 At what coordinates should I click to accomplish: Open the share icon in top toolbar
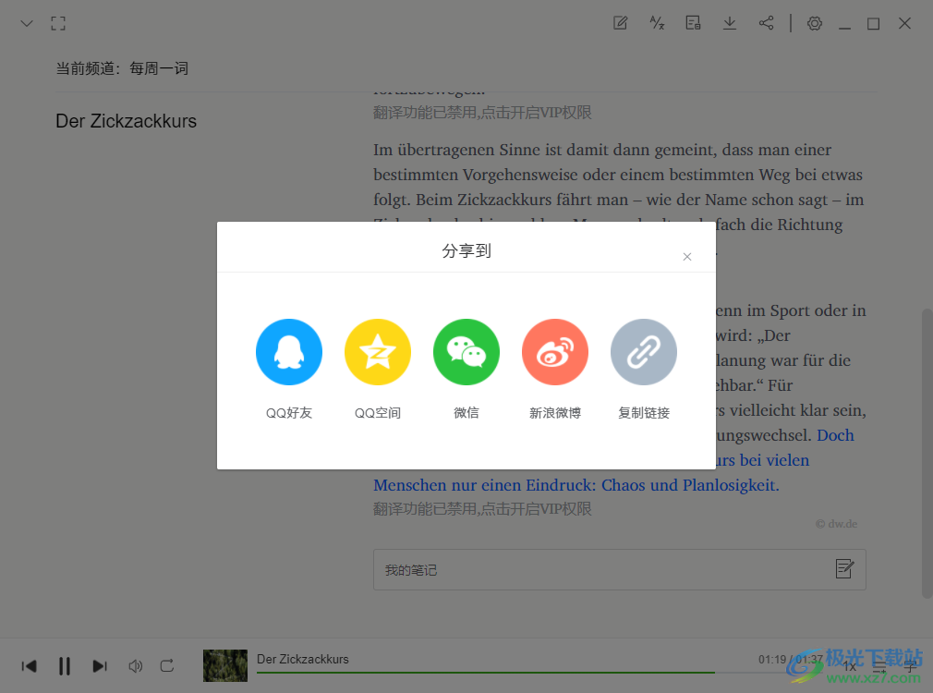766,23
